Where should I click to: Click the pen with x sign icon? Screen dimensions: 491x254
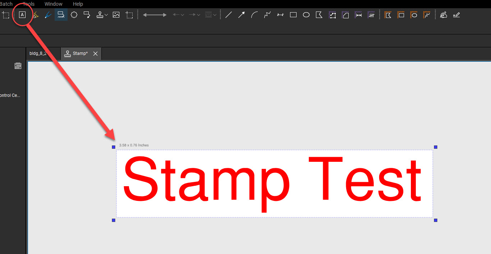(x=456, y=15)
